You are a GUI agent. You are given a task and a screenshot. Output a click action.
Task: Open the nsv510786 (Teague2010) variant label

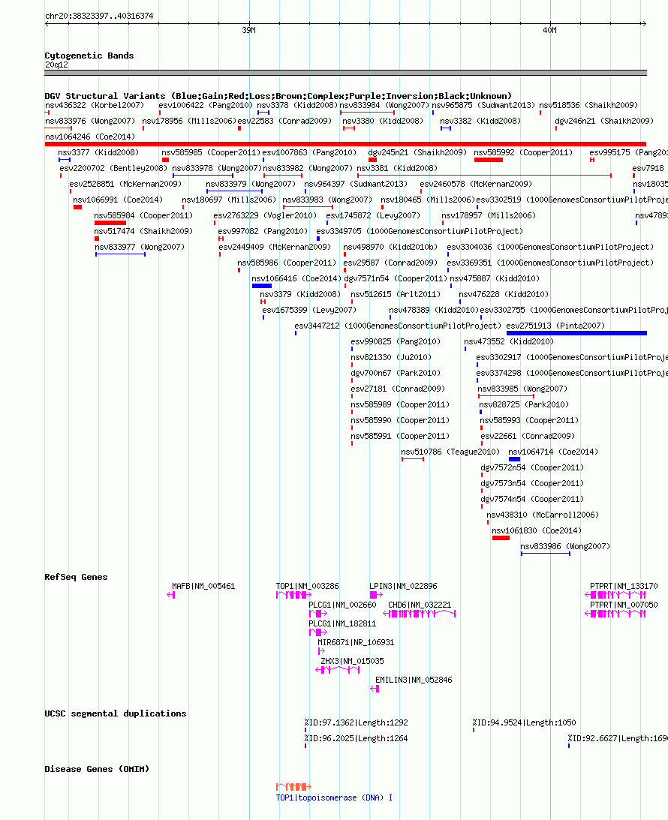(450, 452)
